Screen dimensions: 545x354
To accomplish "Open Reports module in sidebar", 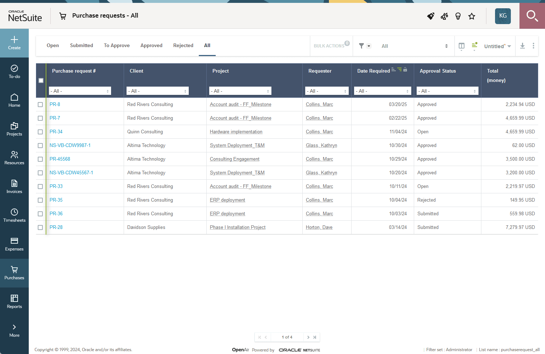I will pos(14,302).
